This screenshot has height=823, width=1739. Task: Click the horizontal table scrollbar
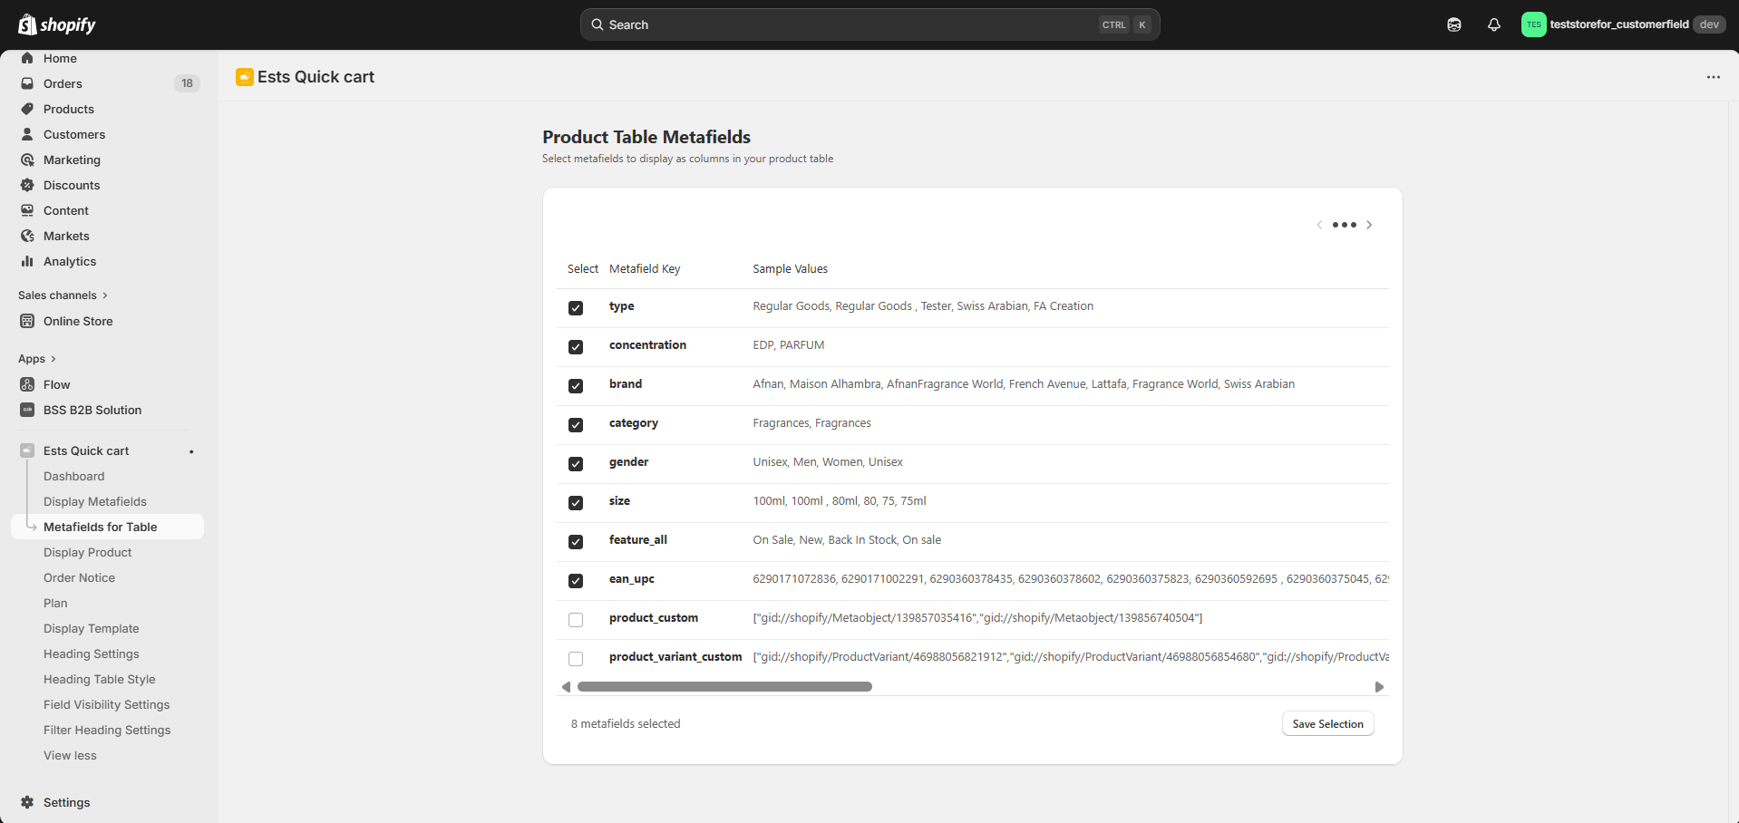click(724, 687)
